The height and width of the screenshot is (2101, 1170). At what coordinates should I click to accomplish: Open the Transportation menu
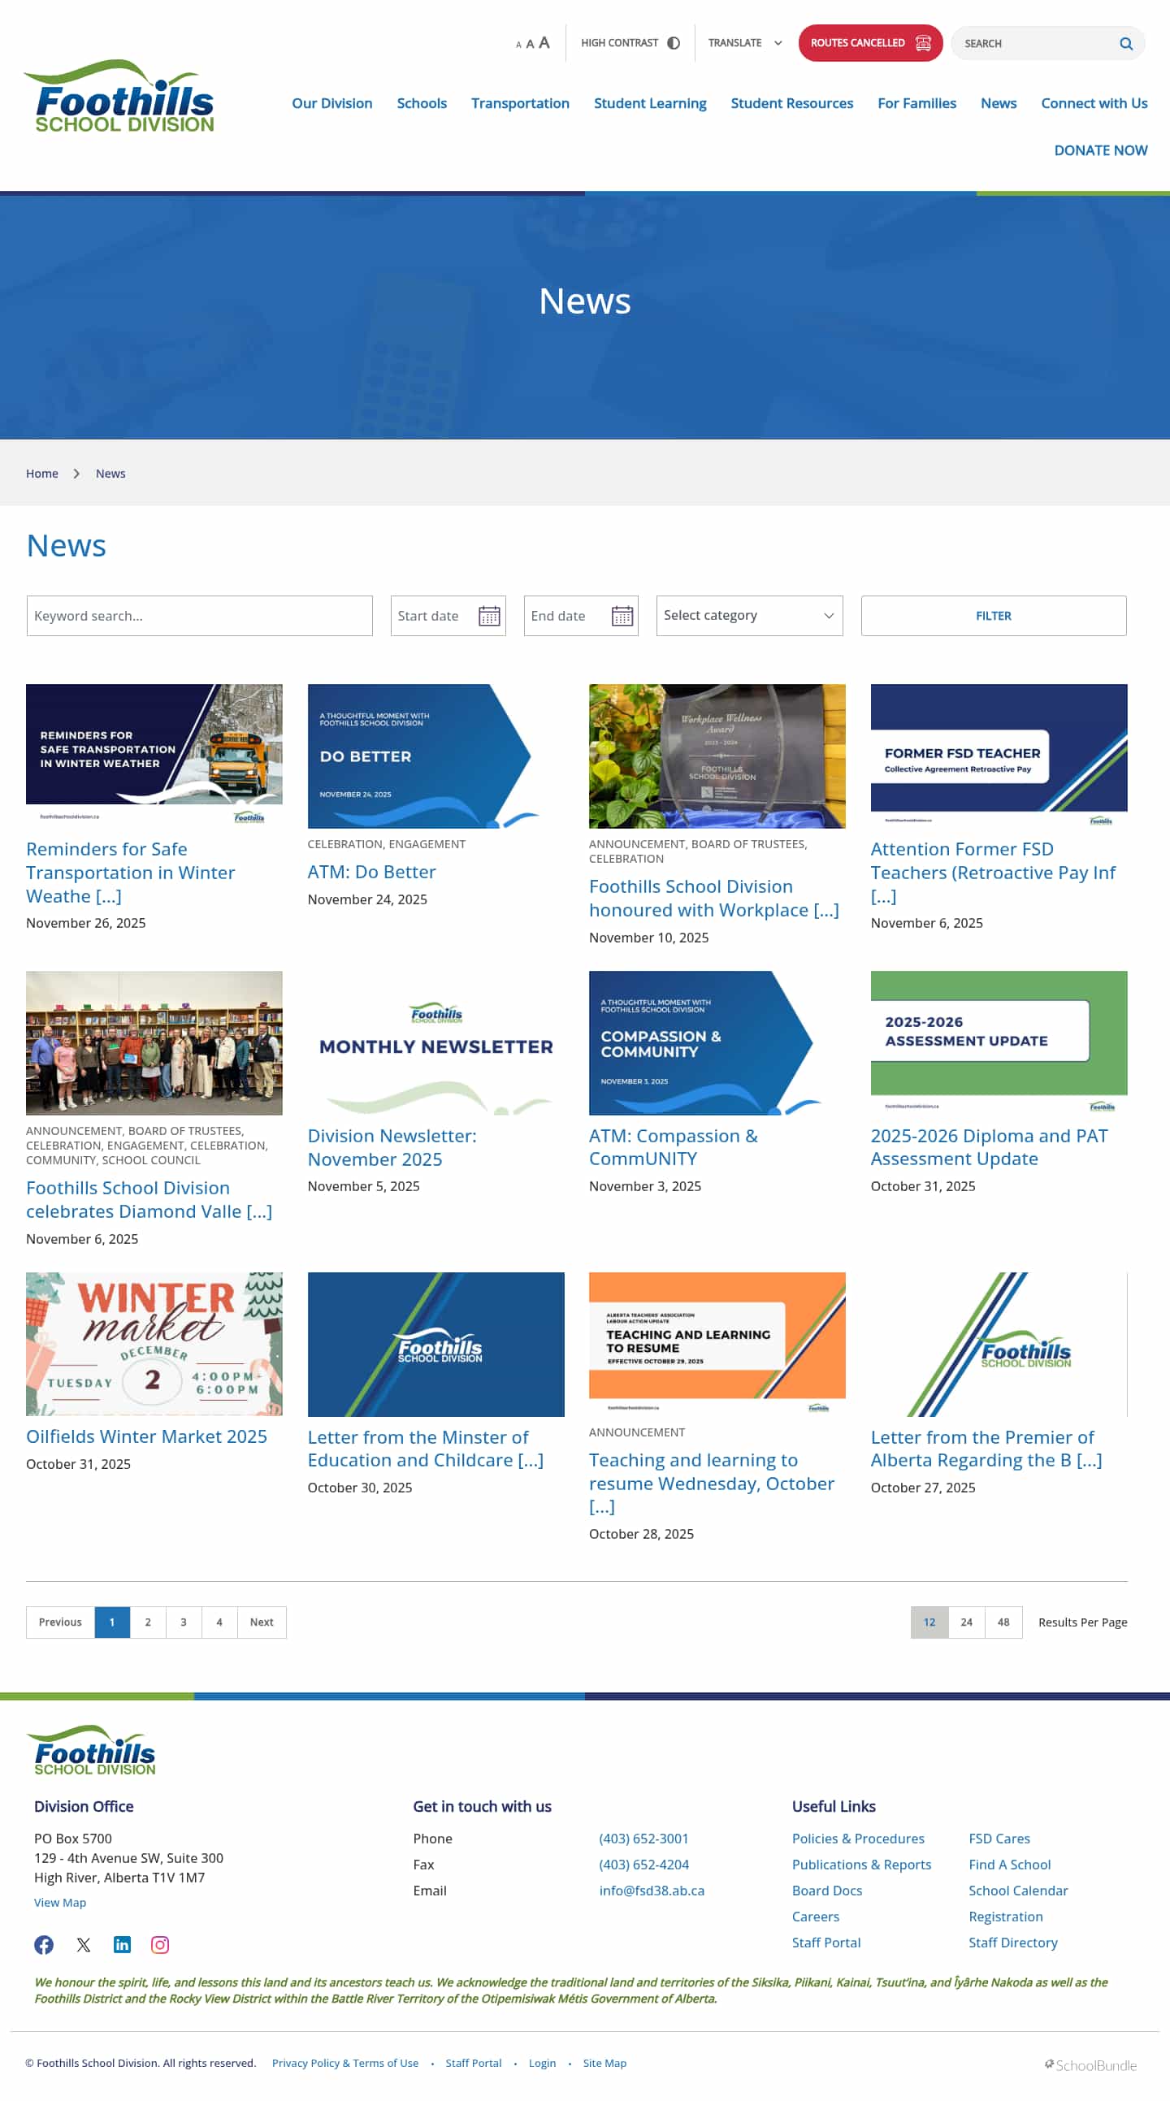coord(520,103)
